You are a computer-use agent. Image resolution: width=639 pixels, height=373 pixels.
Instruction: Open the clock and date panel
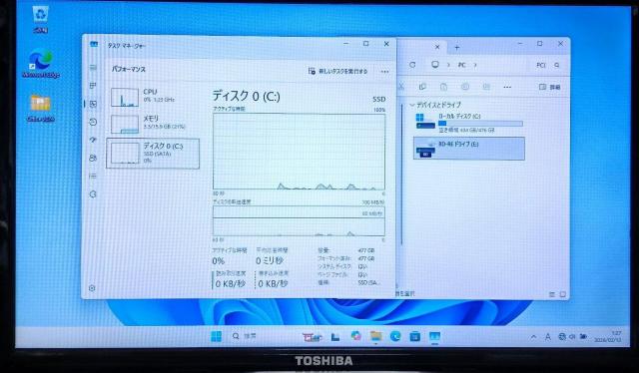(608, 337)
